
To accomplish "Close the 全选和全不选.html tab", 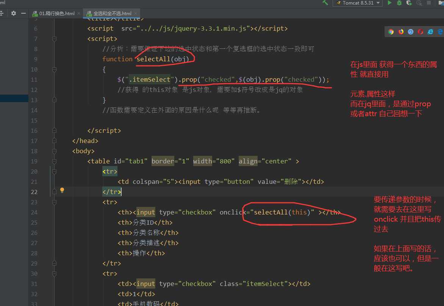I will (x=136, y=13).
